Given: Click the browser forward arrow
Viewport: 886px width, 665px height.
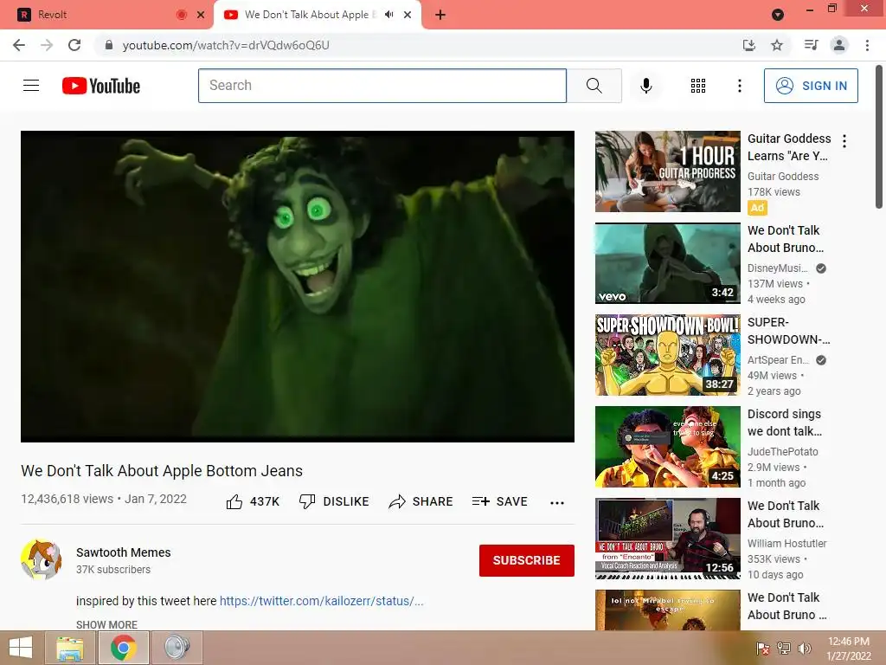Looking at the screenshot, I should coord(47,45).
